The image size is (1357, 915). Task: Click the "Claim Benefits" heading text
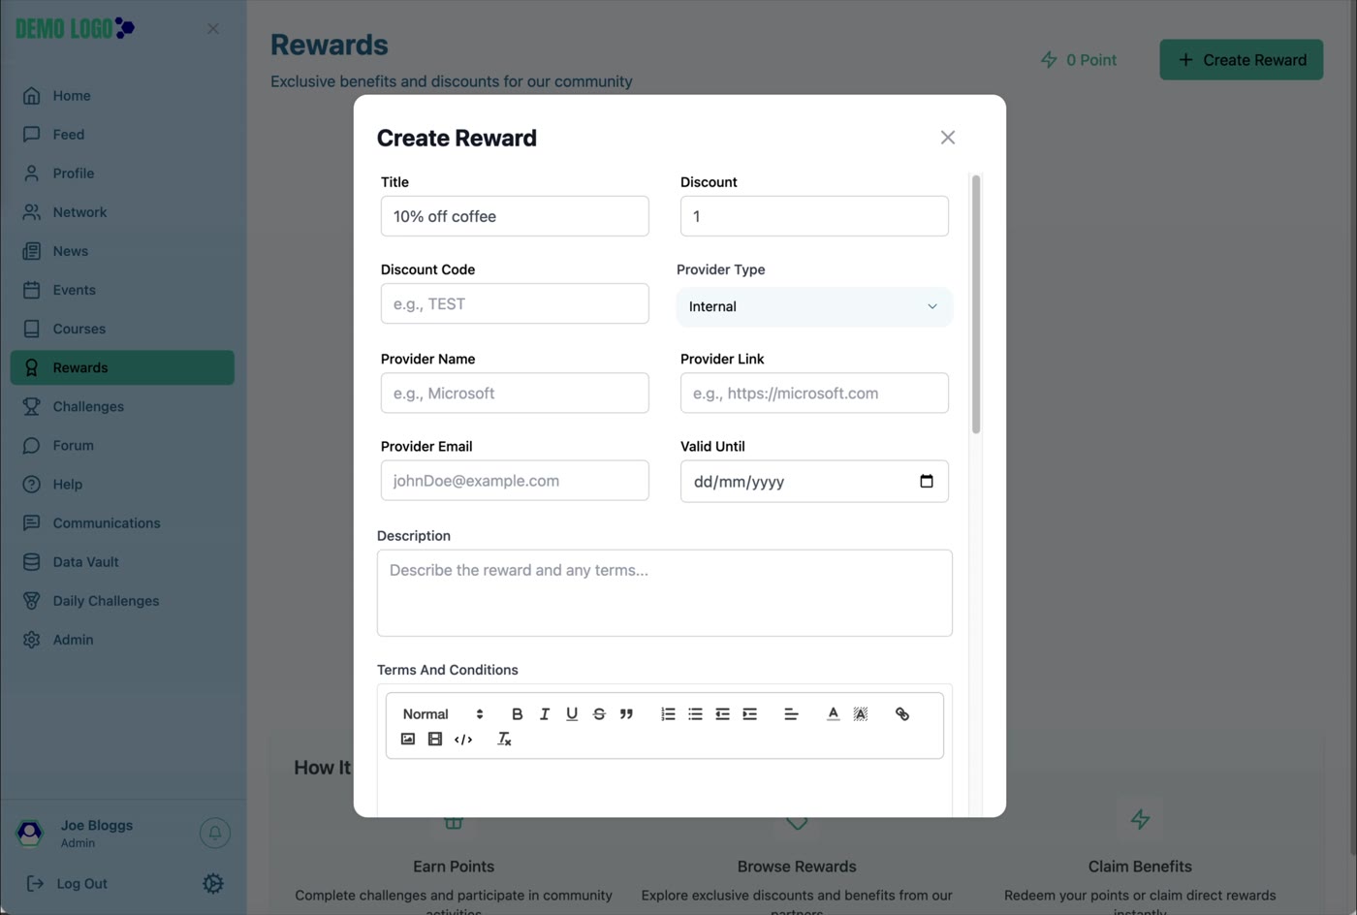click(1140, 867)
